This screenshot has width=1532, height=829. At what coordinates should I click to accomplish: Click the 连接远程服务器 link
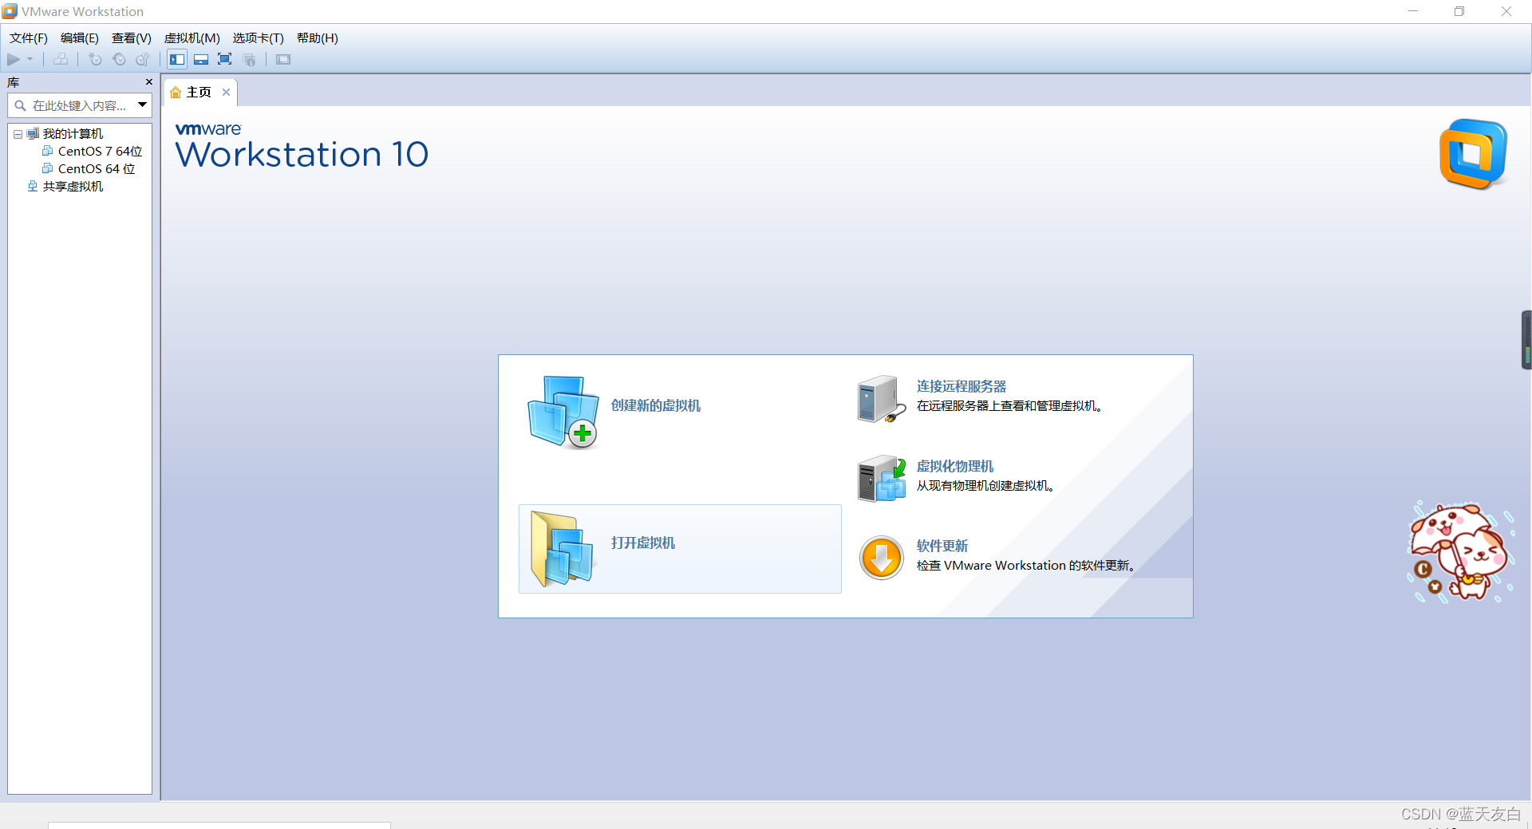(x=961, y=386)
